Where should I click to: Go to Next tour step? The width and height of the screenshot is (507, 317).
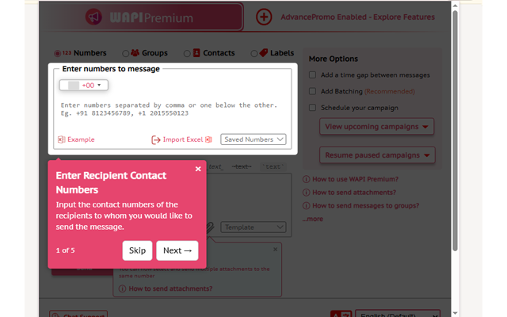point(177,250)
